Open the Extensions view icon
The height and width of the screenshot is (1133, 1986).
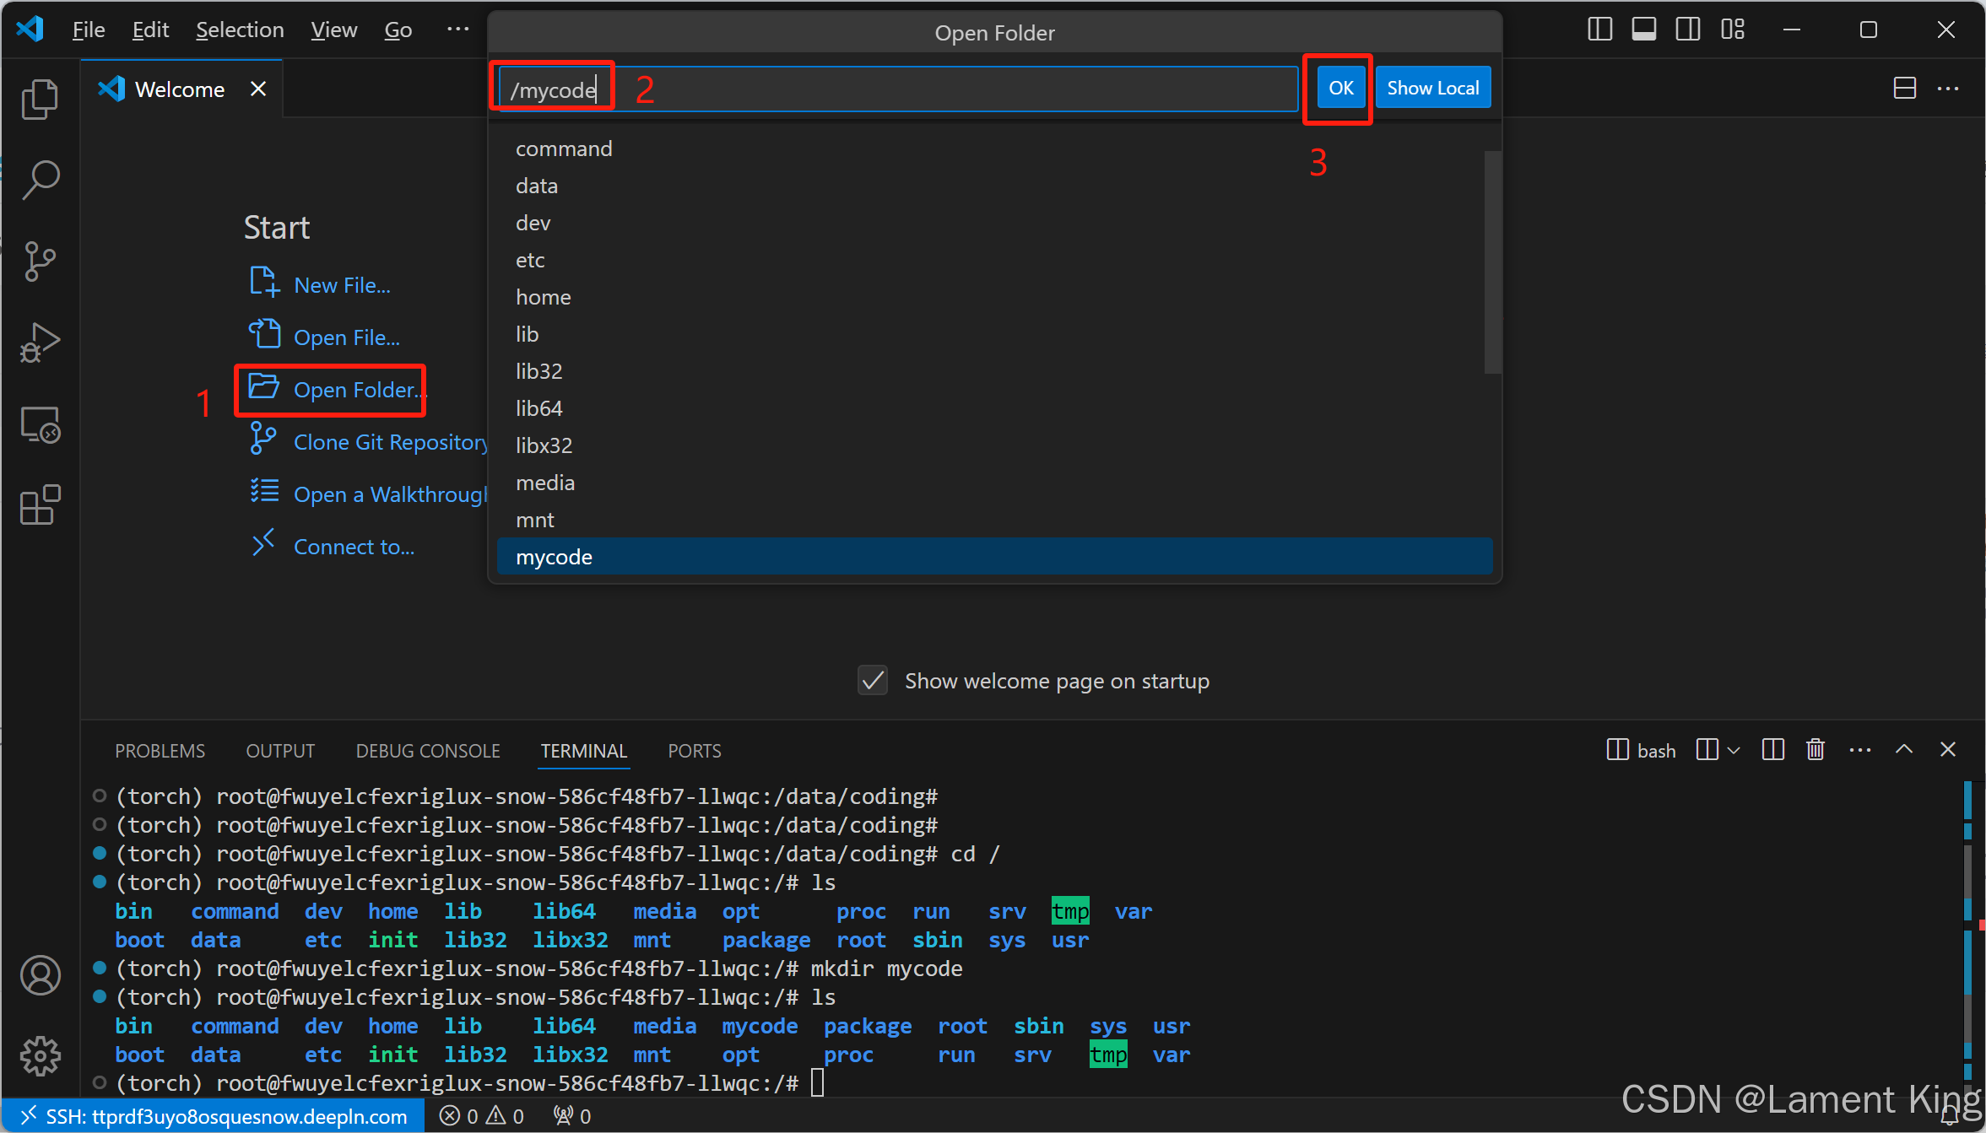click(40, 504)
